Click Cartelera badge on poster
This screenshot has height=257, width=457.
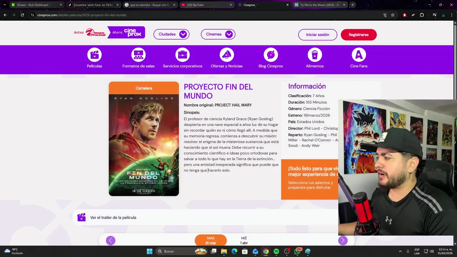(144, 88)
